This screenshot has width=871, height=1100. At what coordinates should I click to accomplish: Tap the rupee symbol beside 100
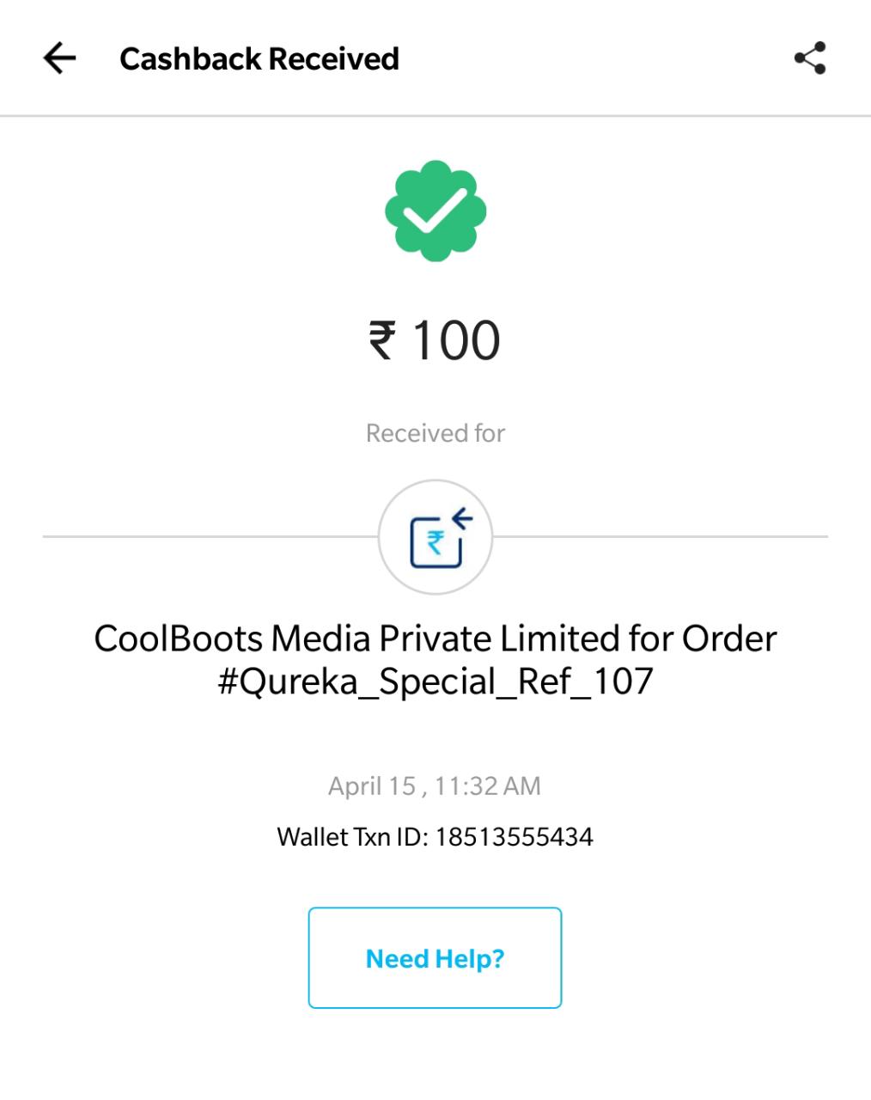(x=382, y=339)
